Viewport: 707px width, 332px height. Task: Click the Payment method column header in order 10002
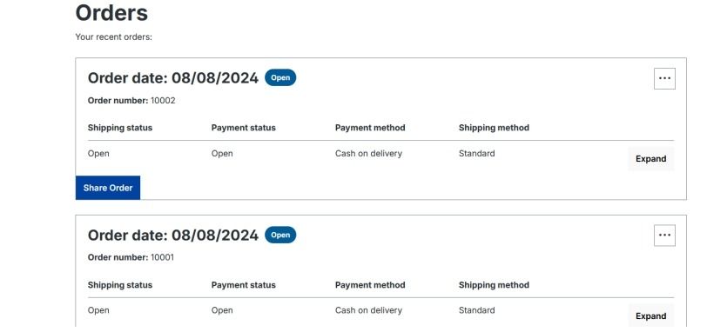tap(370, 128)
